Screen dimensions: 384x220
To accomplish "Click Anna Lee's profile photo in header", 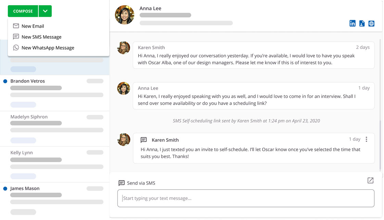I will pos(125,15).
